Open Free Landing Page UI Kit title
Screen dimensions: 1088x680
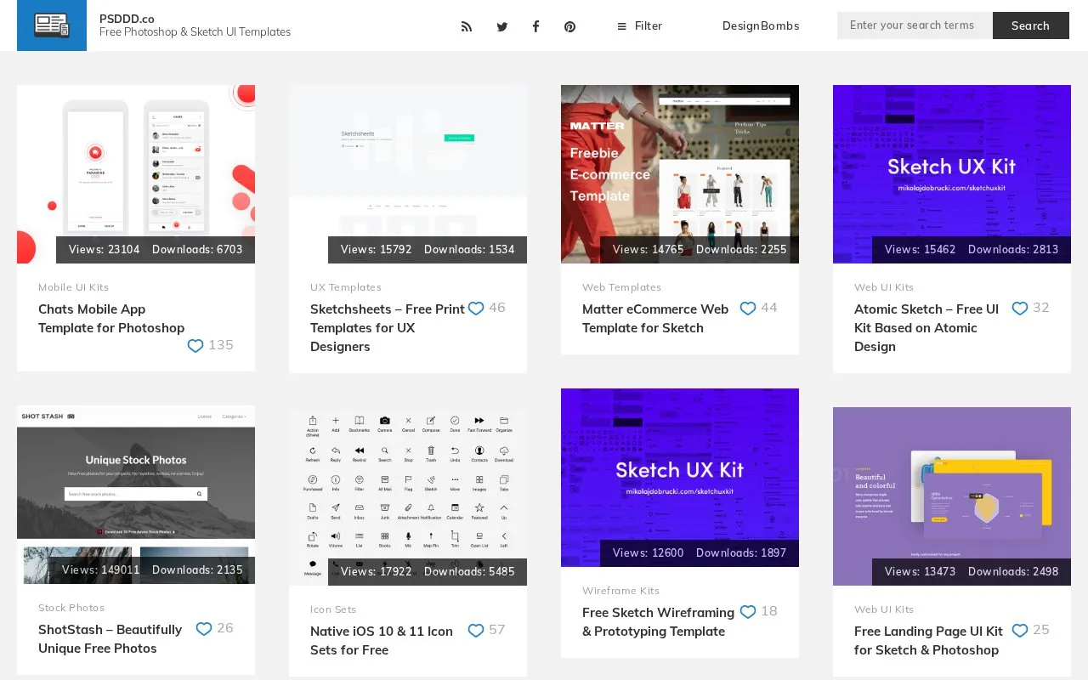tap(928, 641)
